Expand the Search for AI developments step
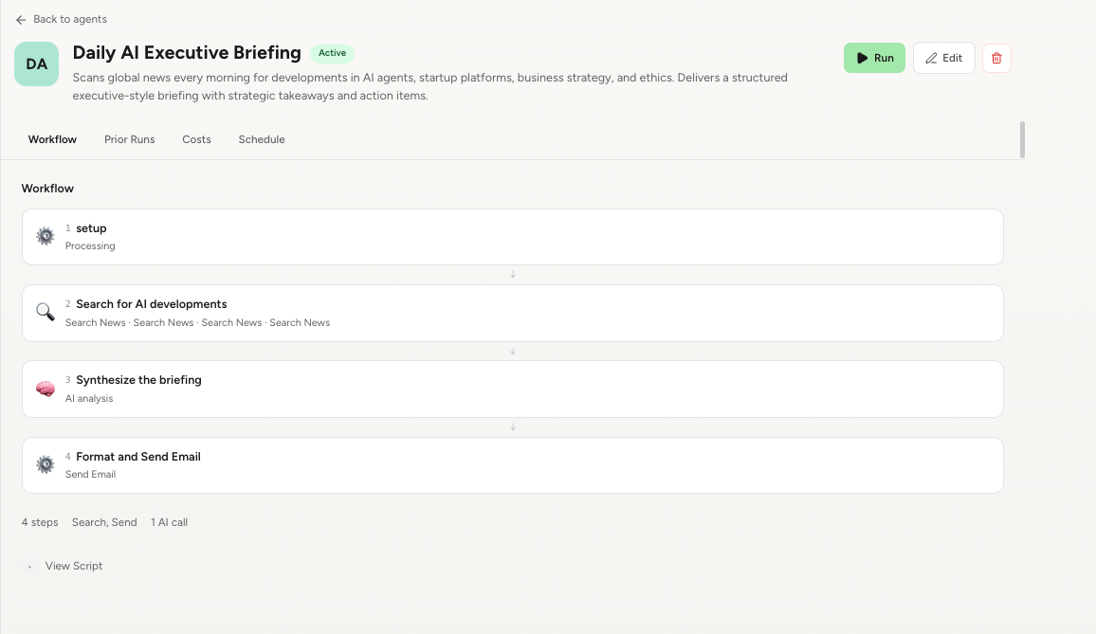 coord(512,313)
